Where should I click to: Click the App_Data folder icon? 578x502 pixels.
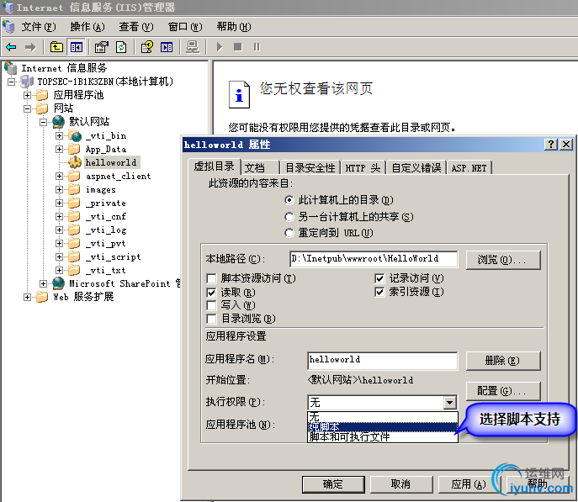coord(74,149)
